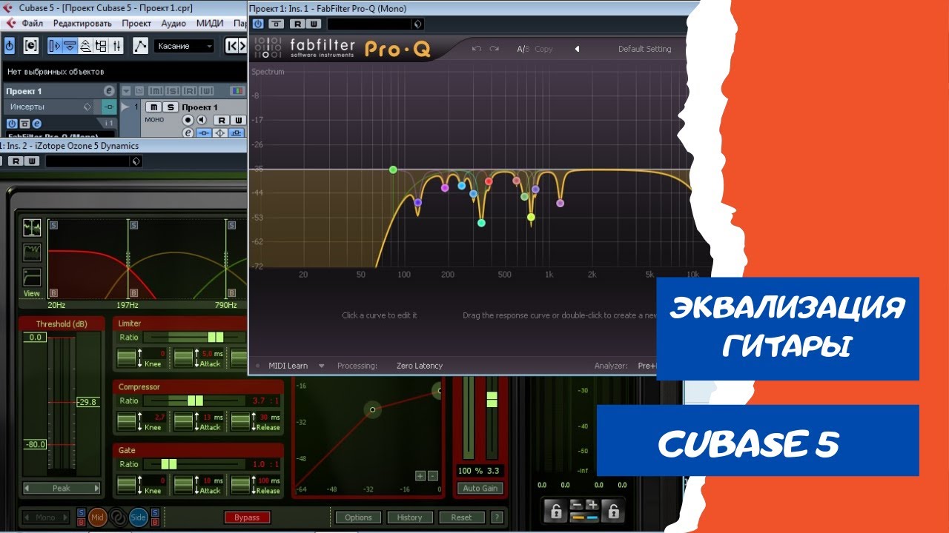949x533 pixels.
Task: Click the Pro-Q undo arrow
Action: click(x=476, y=49)
